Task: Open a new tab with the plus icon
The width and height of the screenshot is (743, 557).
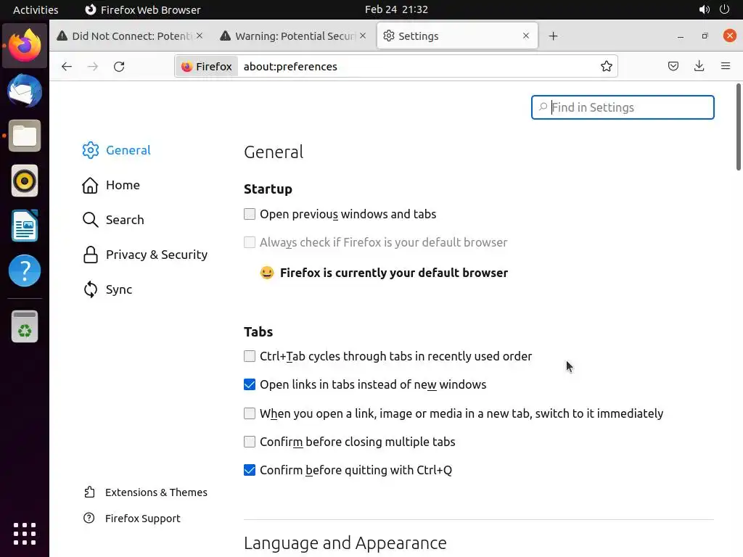Action: point(554,36)
